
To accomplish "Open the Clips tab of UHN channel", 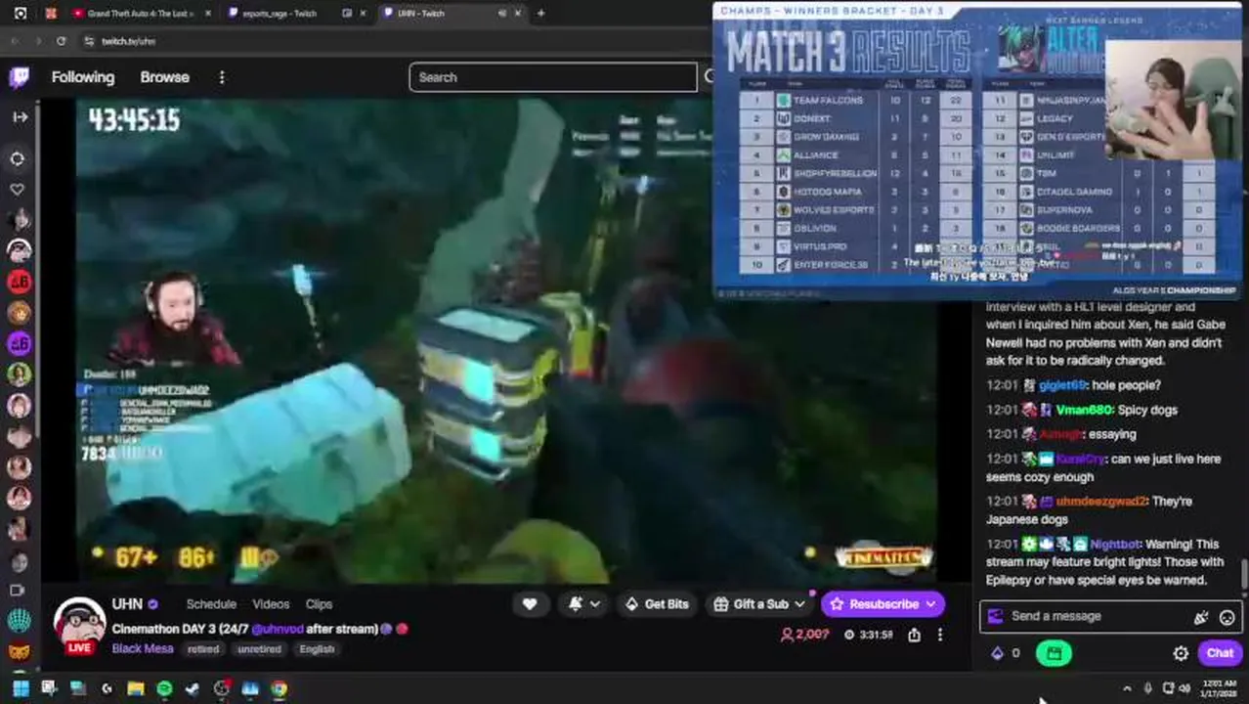I will coord(319,604).
